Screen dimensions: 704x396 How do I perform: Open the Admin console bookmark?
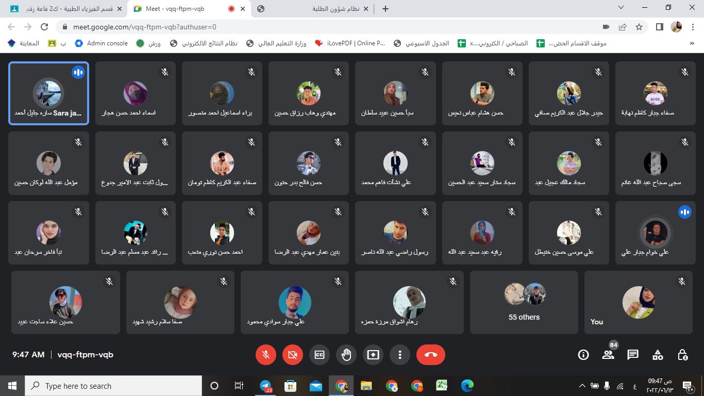102,43
